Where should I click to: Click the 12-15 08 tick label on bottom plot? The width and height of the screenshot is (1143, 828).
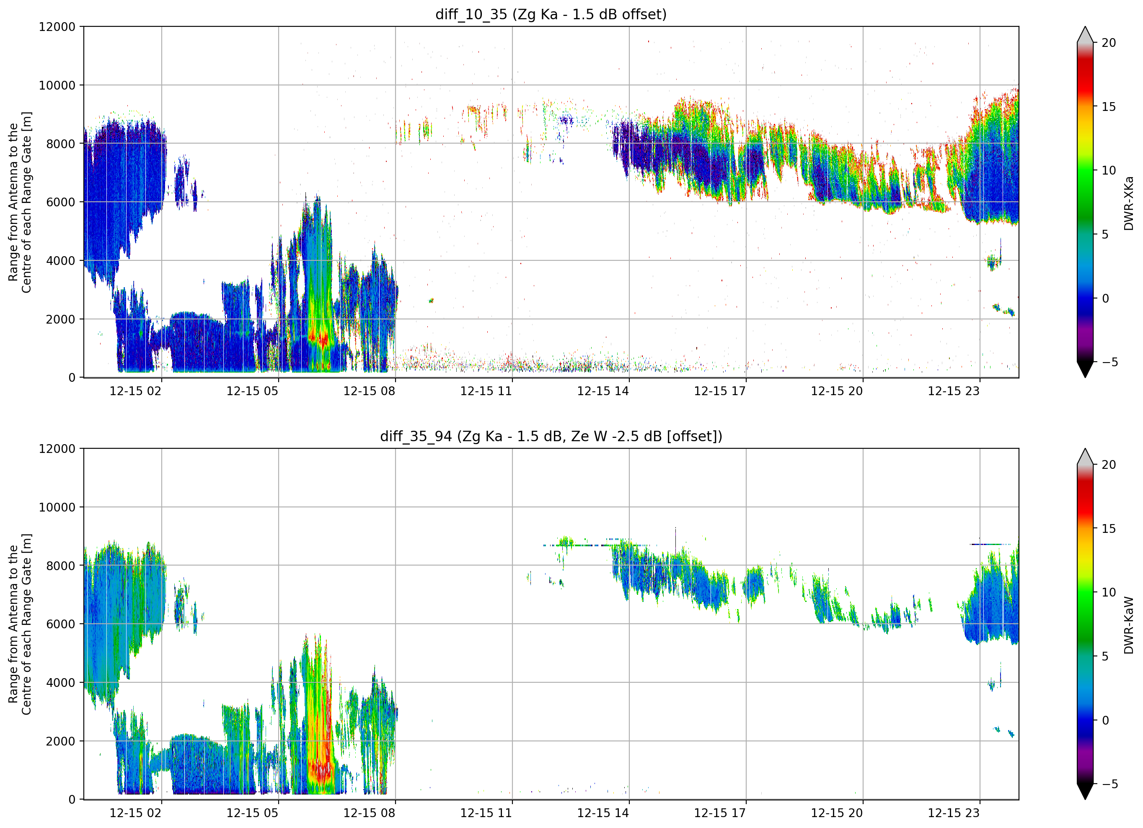(369, 813)
